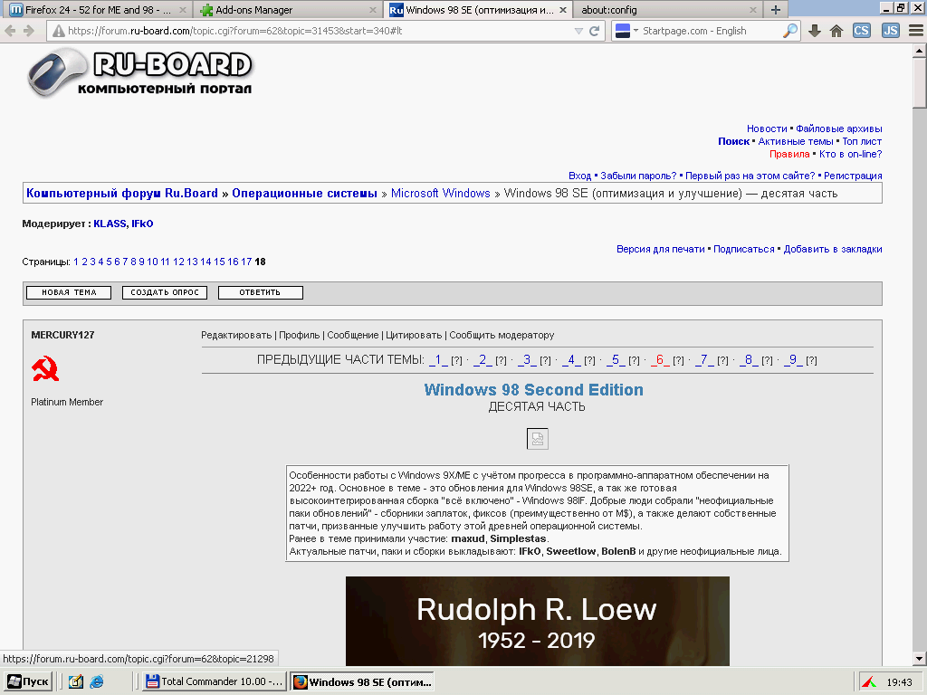Go to topic page 10
This screenshot has height=695, width=927.
[x=152, y=262]
